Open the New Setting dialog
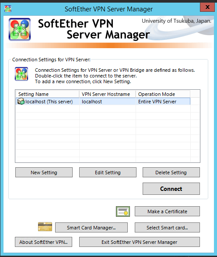This screenshot has height=257, width=217. coord(44,172)
